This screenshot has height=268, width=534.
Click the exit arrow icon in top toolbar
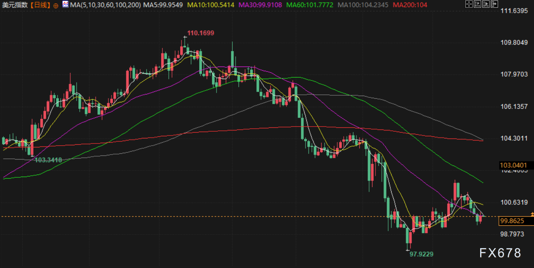coord(494,5)
